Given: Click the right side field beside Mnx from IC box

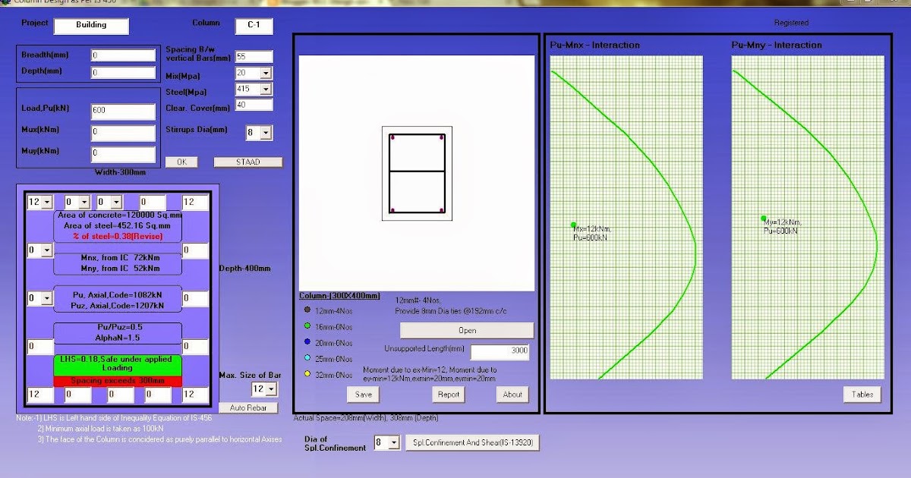Looking at the screenshot, I should pyautogui.click(x=195, y=250).
